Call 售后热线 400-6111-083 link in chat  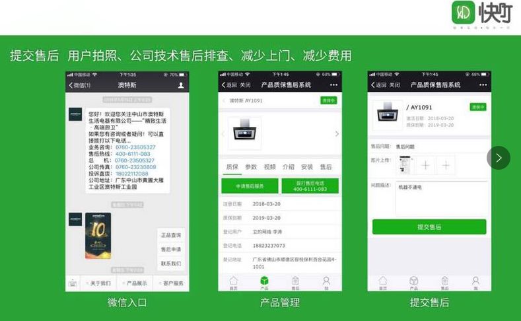(x=133, y=154)
